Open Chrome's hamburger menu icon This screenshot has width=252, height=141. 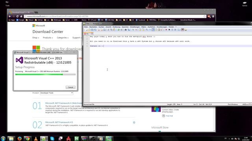tap(213, 16)
